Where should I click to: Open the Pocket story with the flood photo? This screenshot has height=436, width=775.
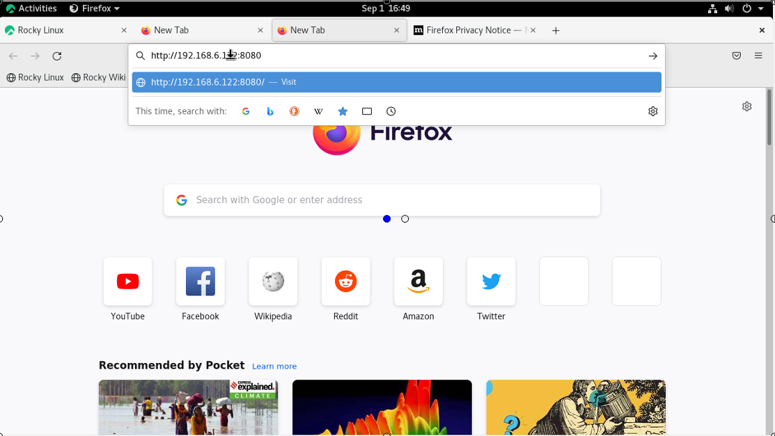click(188, 407)
